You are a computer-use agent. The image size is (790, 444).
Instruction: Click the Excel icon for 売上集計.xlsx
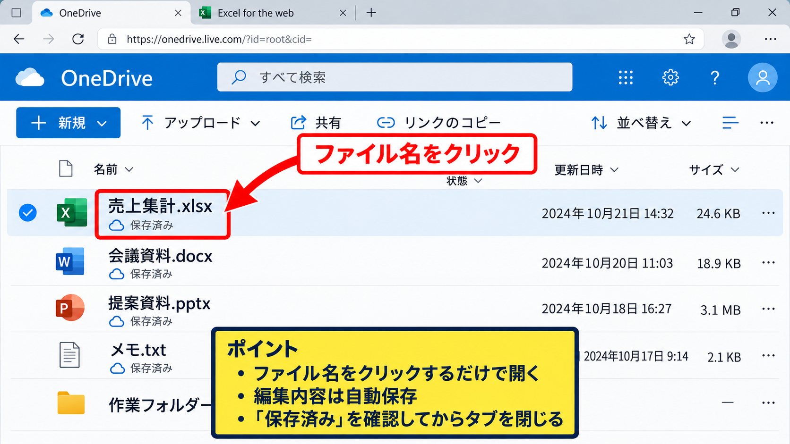(x=72, y=213)
